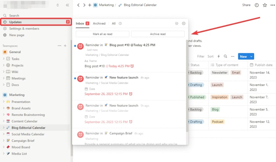Click the search magnifier in database toolbar
Screen dimensions: 276x162
pos(225,56)
